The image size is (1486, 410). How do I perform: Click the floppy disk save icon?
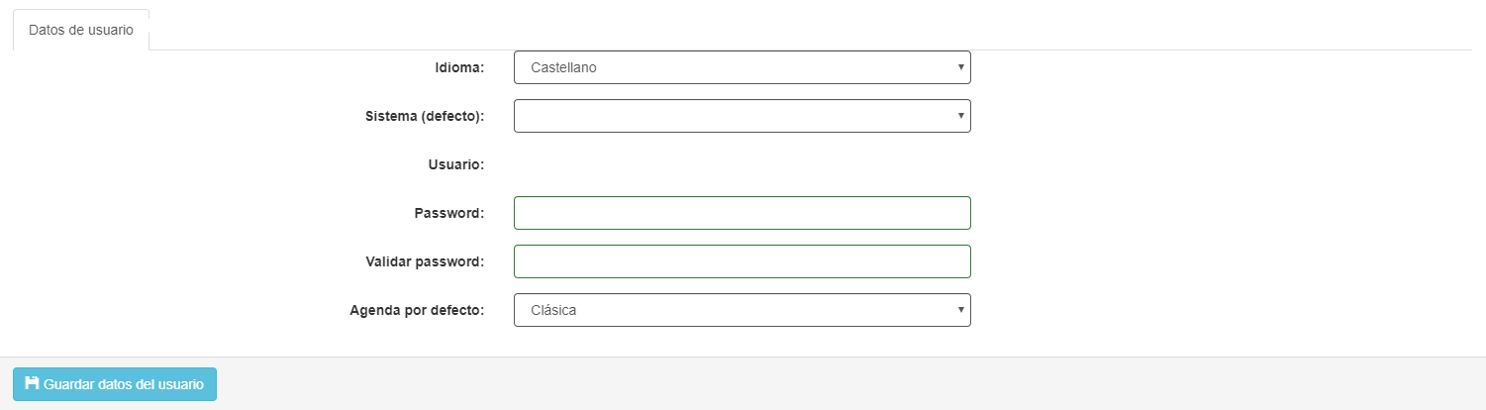pos(32,383)
